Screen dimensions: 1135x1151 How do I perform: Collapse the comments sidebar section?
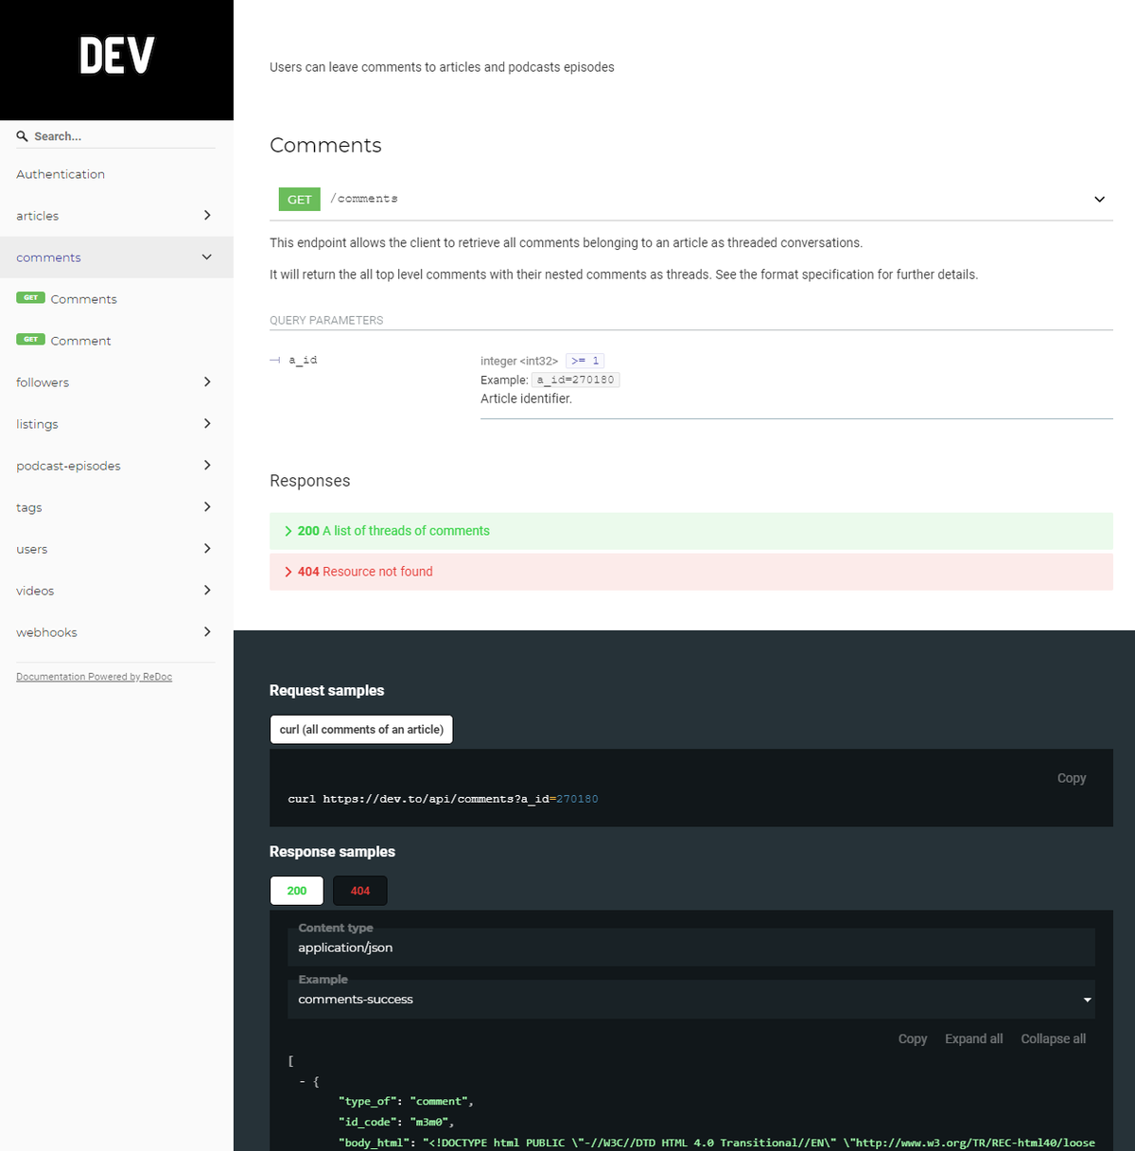207,257
